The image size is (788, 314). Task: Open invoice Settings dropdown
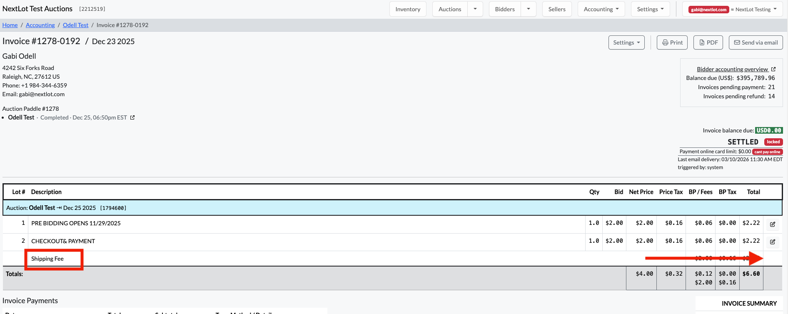pyautogui.click(x=626, y=42)
